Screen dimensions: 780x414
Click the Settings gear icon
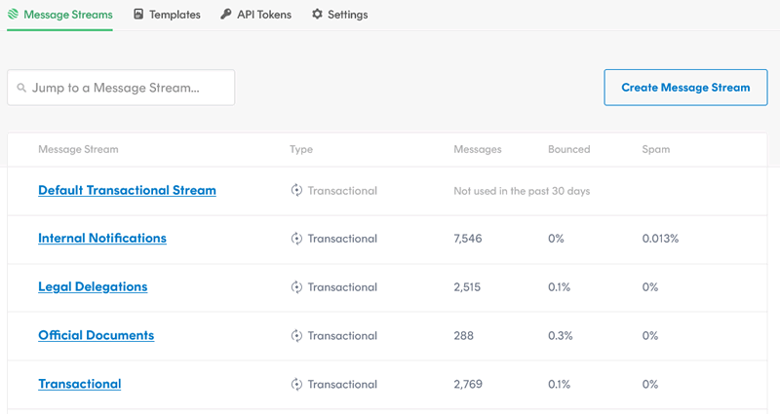click(x=317, y=15)
